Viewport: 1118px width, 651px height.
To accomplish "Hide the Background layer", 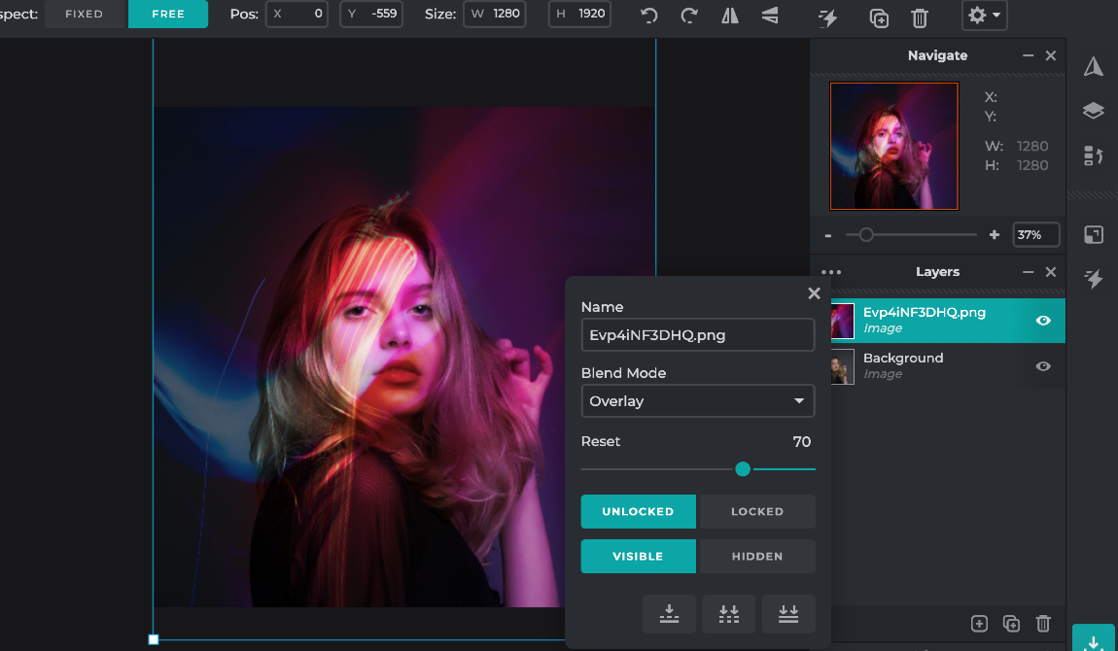I will point(1043,366).
